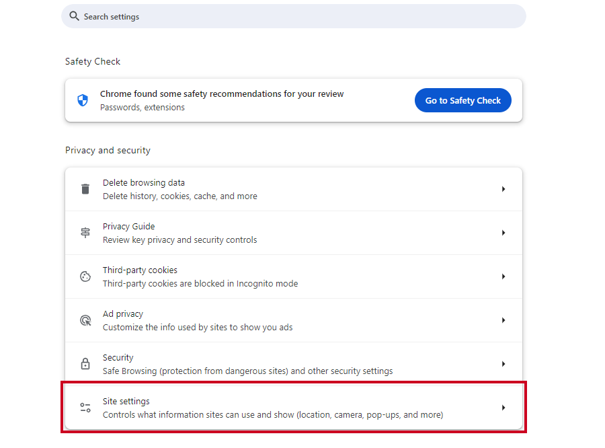Viewport: 605px width, 448px height.
Task: Click the Third-party cookies cookie icon
Action: tap(85, 276)
